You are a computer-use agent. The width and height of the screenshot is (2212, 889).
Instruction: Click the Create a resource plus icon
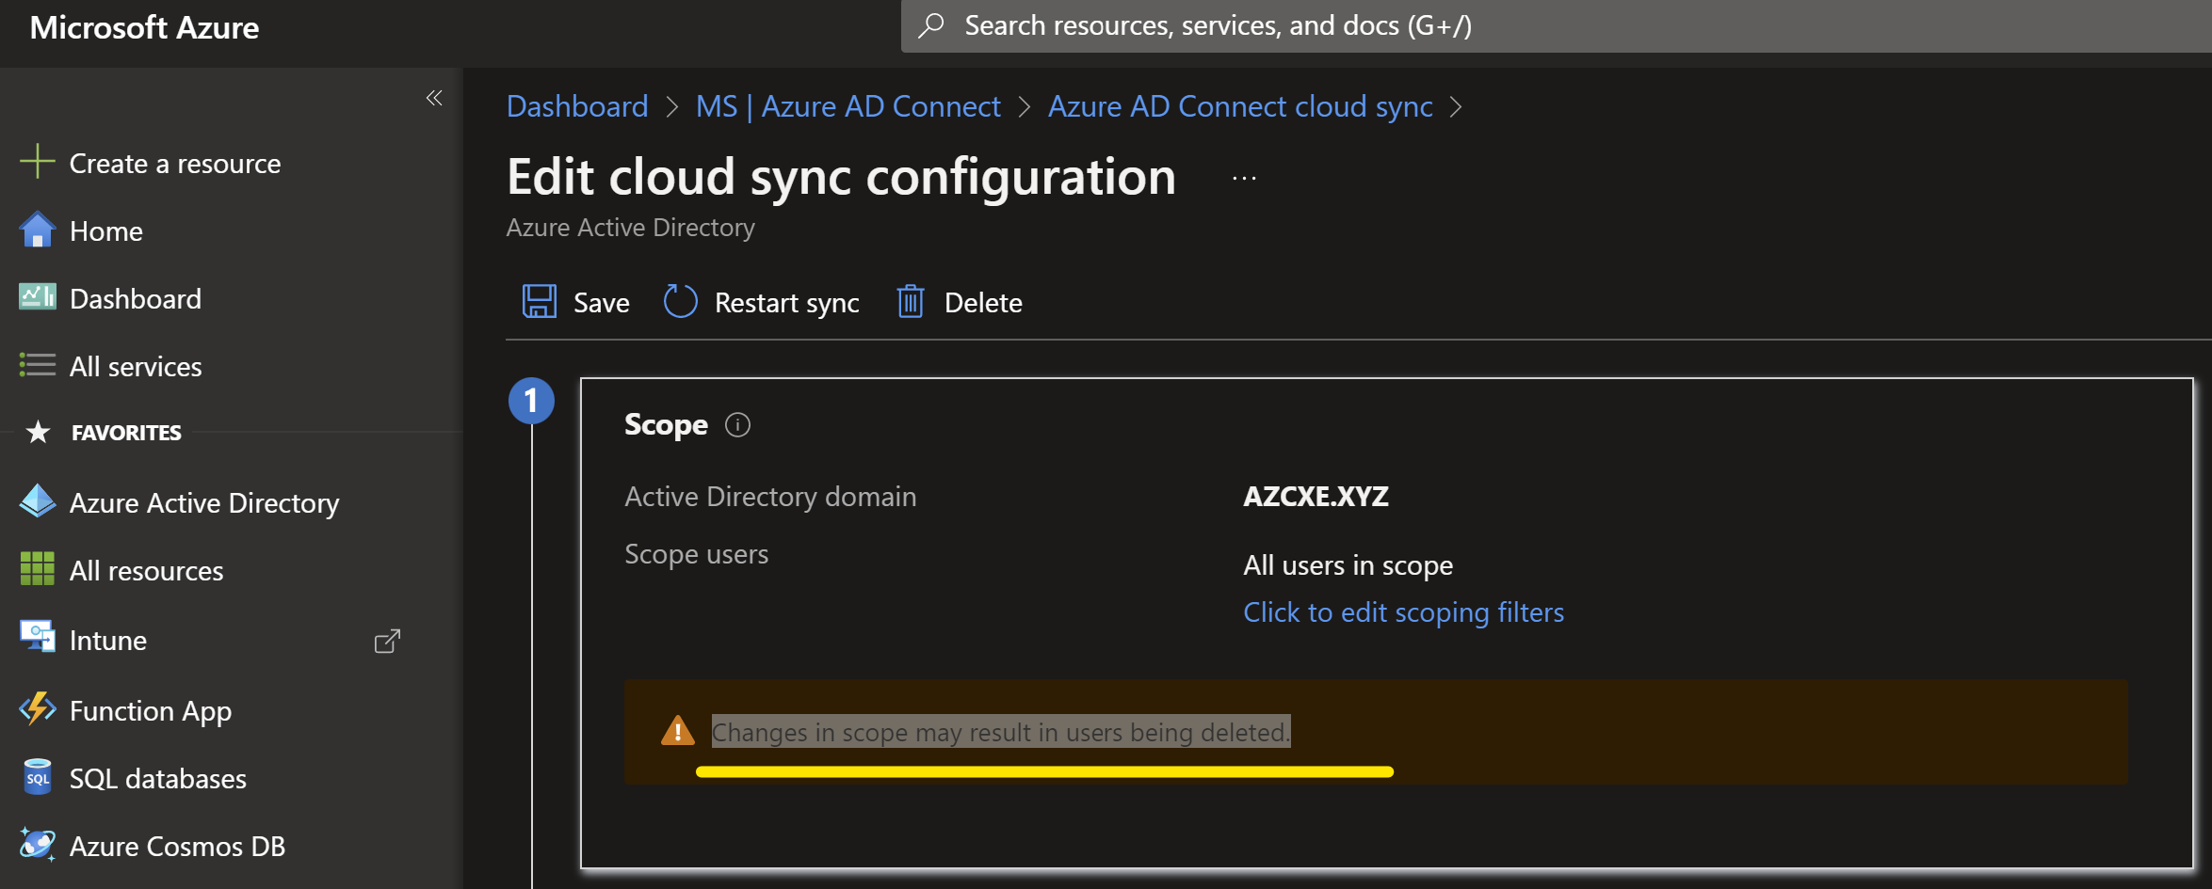(x=37, y=162)
